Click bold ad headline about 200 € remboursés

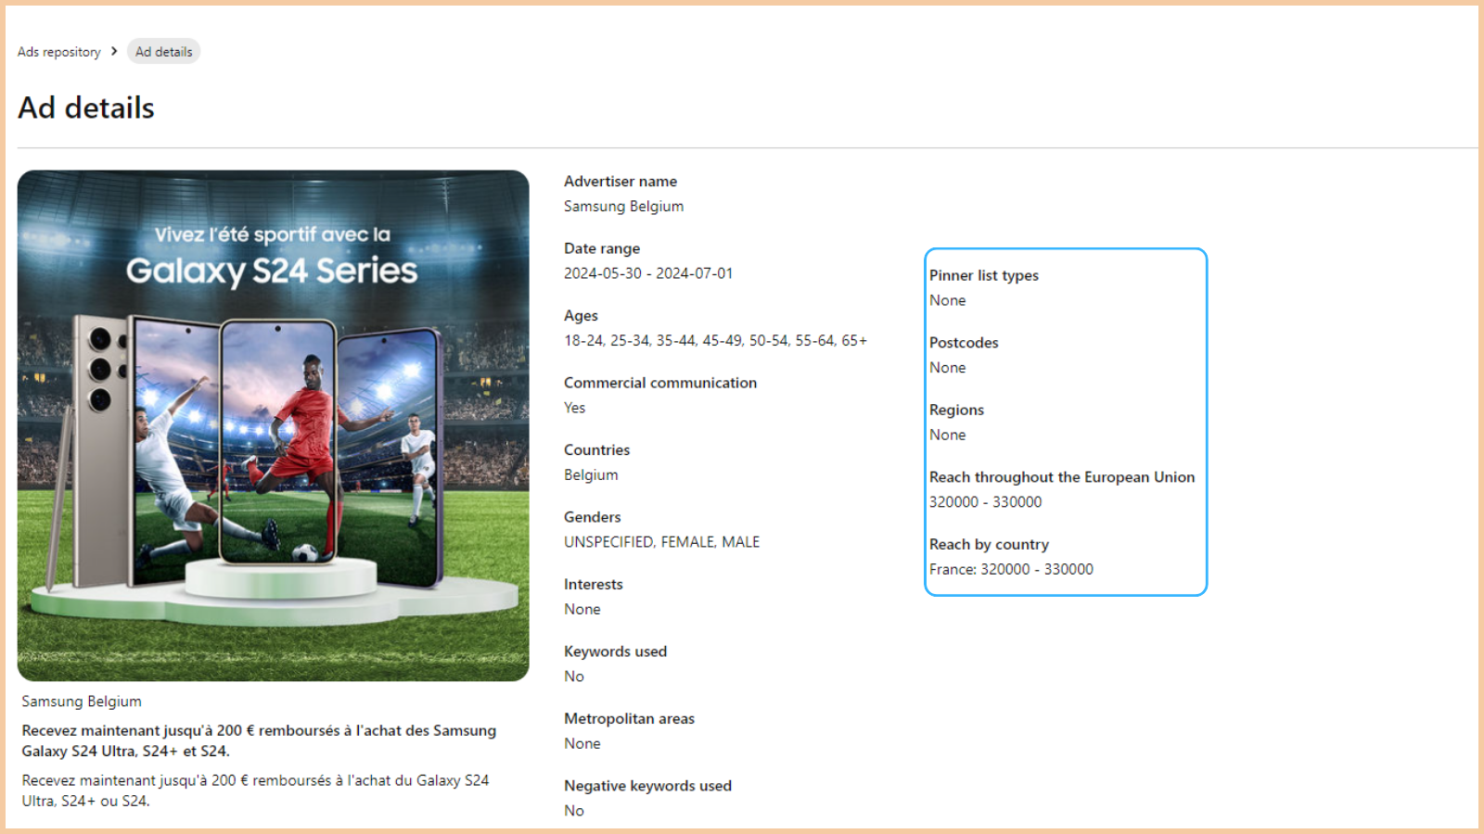coord(259,740)
